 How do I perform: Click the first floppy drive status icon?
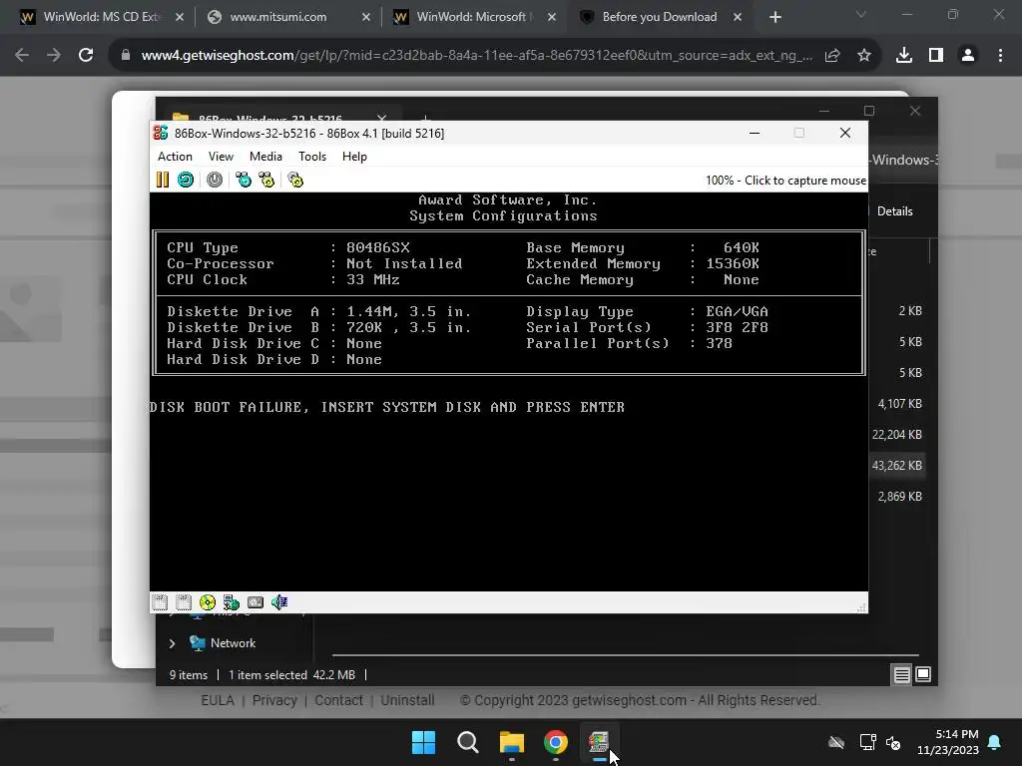[x=160, y=602]
